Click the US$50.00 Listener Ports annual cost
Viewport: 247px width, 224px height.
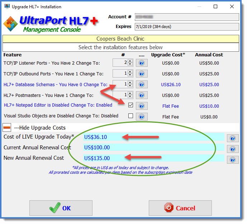tap(209, 63)
